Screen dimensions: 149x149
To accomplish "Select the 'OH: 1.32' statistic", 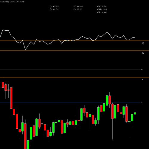I will [102, 10].
